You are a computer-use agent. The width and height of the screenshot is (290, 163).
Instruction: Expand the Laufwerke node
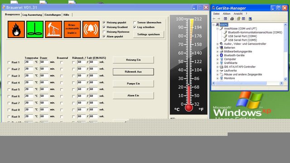(x=217, y=71)
